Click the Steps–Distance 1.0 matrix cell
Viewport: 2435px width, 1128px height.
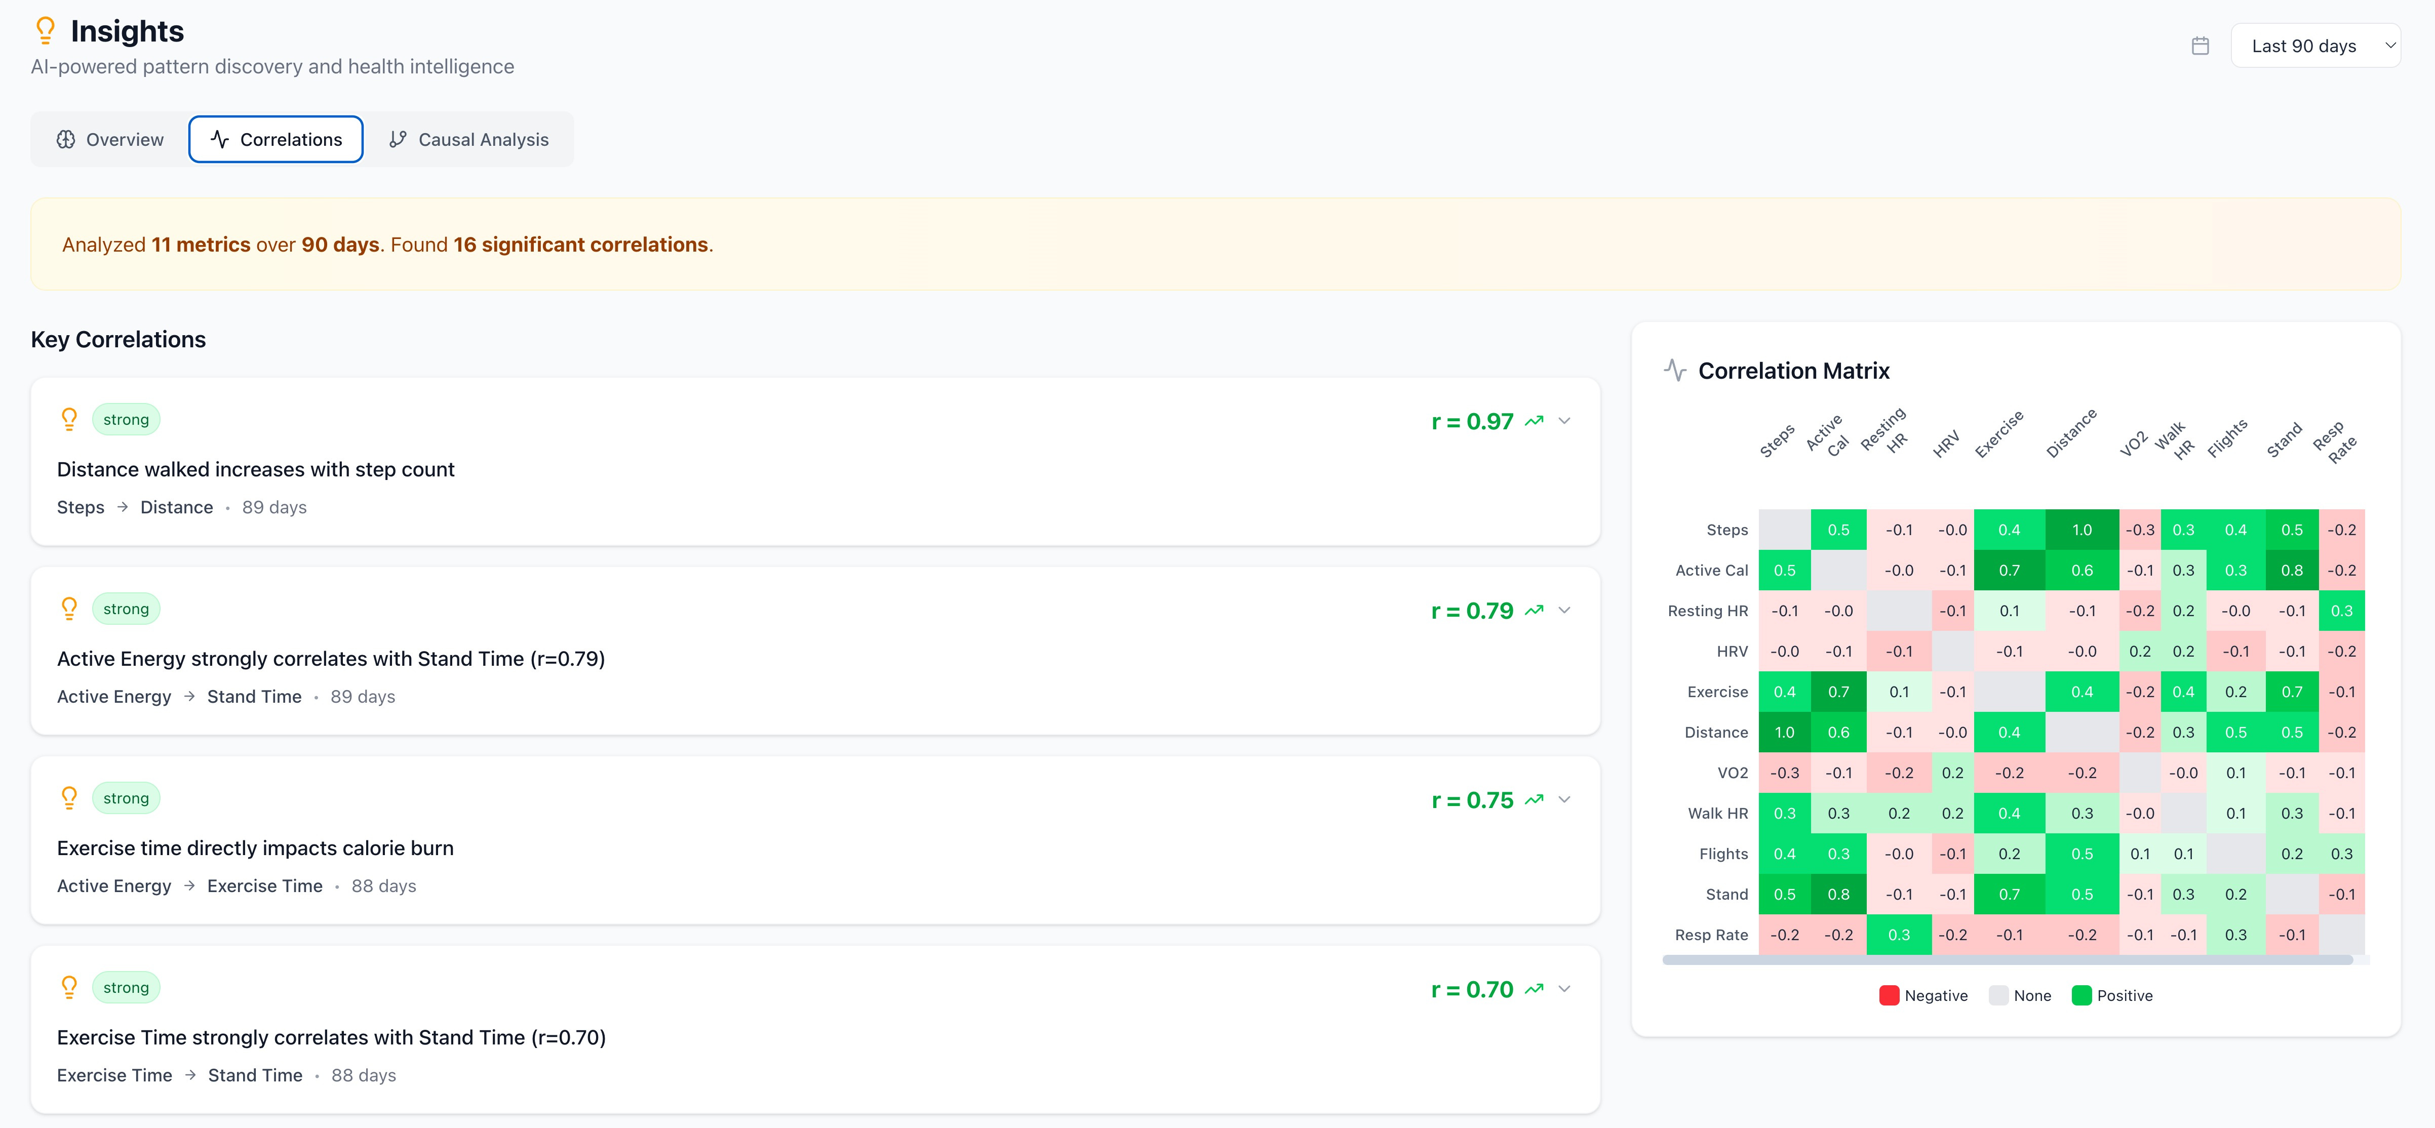2081,530
